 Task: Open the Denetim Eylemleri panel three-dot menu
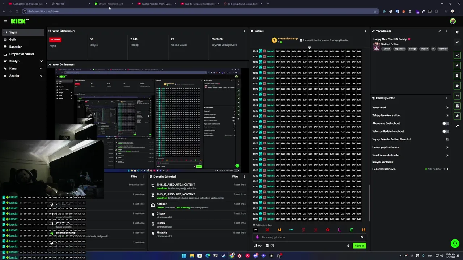click(x=244, y=177)
